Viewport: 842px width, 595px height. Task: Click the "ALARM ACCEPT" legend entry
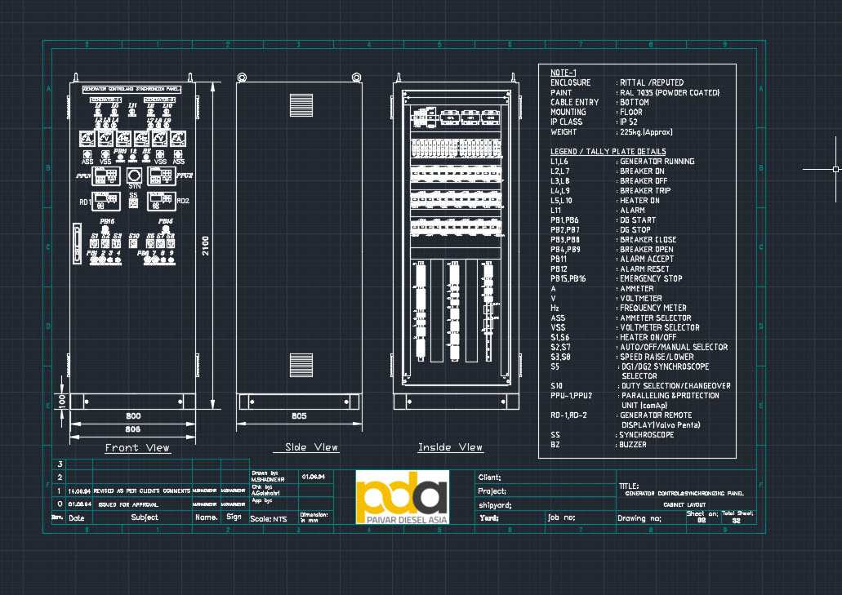(x=647, y=259)
